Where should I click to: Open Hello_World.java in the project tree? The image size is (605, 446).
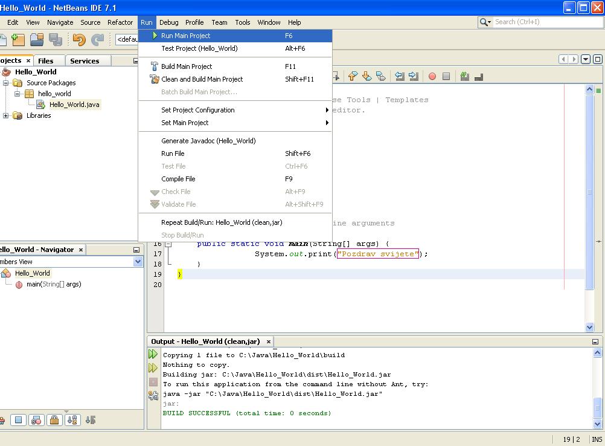(x=74, y=105)
